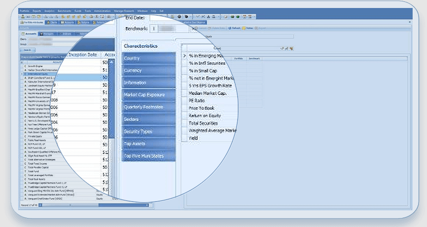Open the Analytics menu

[x=49, y=11]
